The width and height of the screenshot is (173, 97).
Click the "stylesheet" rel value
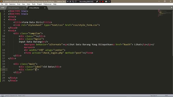(x=35, y=25)
